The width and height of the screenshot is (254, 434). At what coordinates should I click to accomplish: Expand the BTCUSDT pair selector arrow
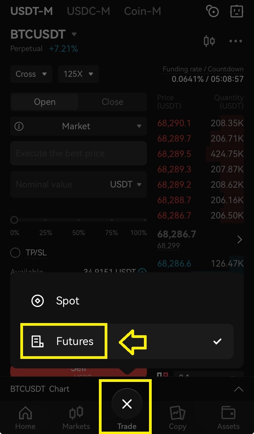(74, 34)
